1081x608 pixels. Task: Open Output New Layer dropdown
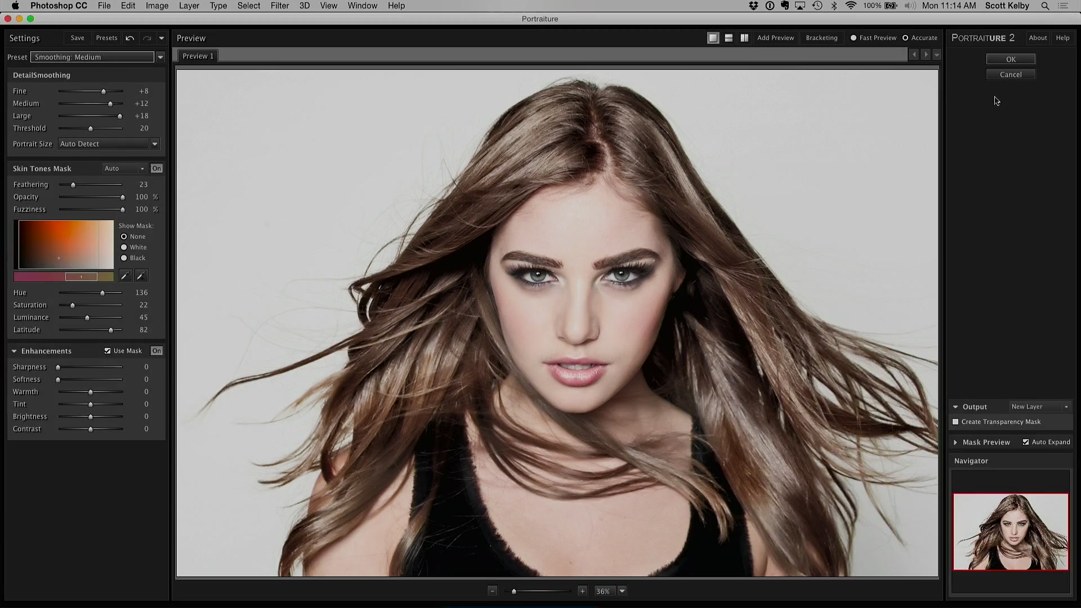click(1040, 406)
